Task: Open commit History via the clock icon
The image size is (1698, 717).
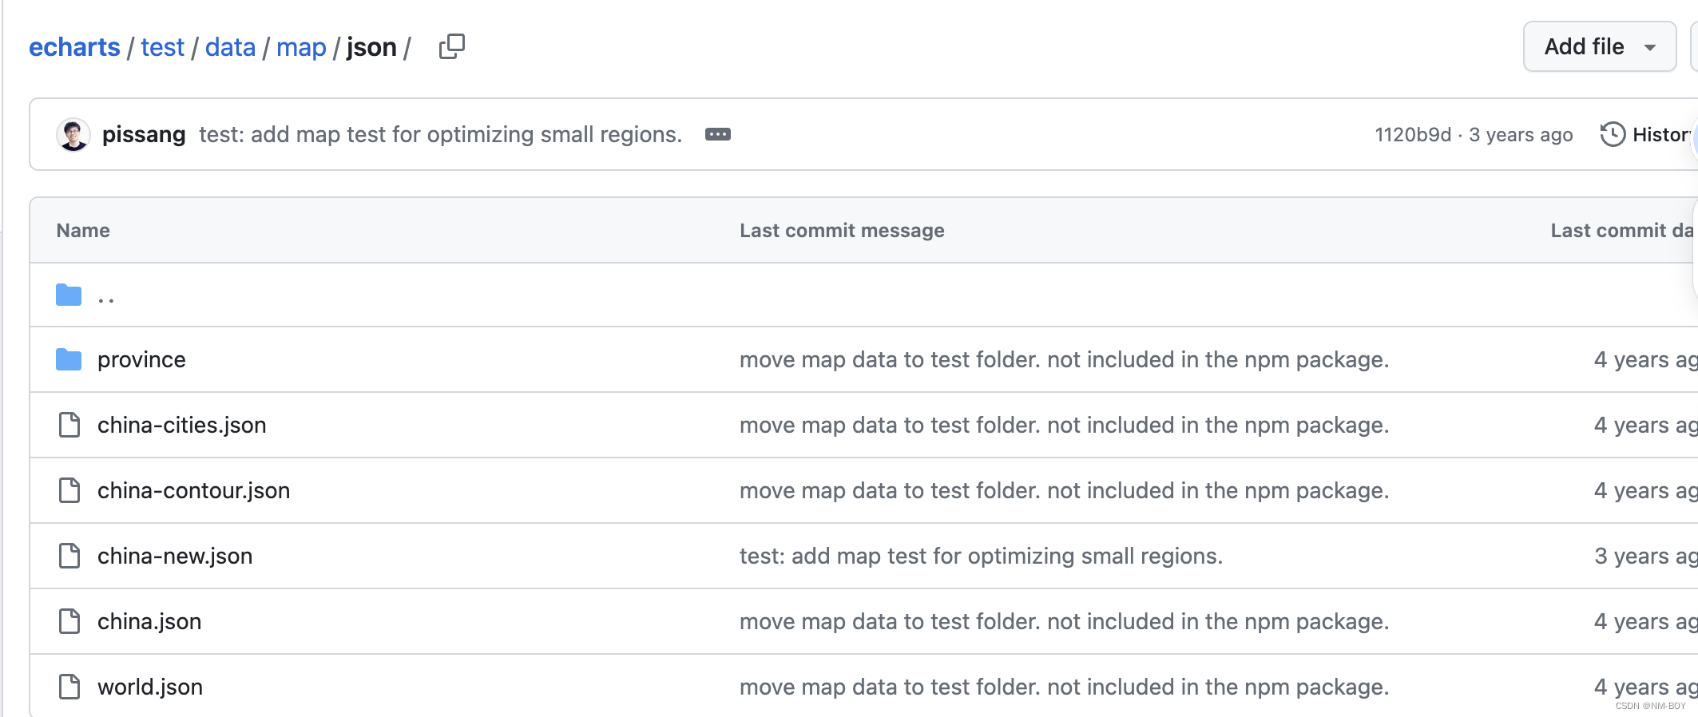Action: click(1613, 134)
